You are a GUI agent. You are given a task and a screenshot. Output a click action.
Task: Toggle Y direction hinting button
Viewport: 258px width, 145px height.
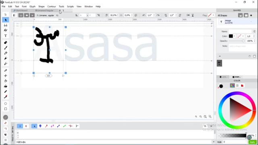click(x=20, y=126)
